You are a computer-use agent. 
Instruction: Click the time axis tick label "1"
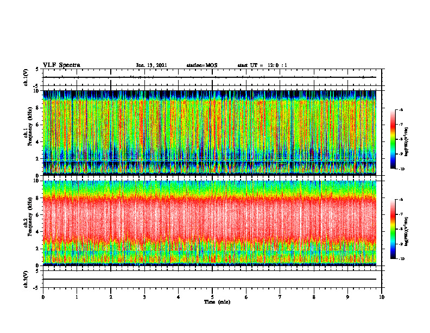point(77,297)
